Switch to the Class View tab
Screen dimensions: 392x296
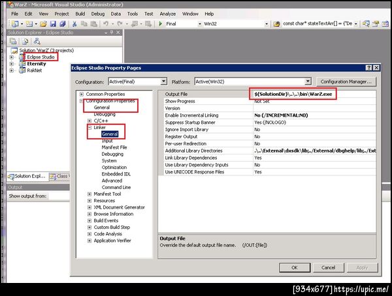(x=59, y=177)
